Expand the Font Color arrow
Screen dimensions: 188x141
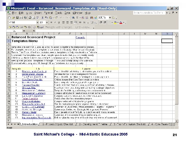(x=124, y=22)
